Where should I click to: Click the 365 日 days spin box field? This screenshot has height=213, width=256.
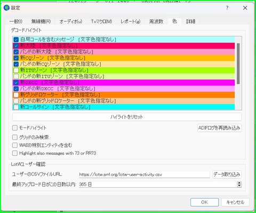(x=157, y=184)
